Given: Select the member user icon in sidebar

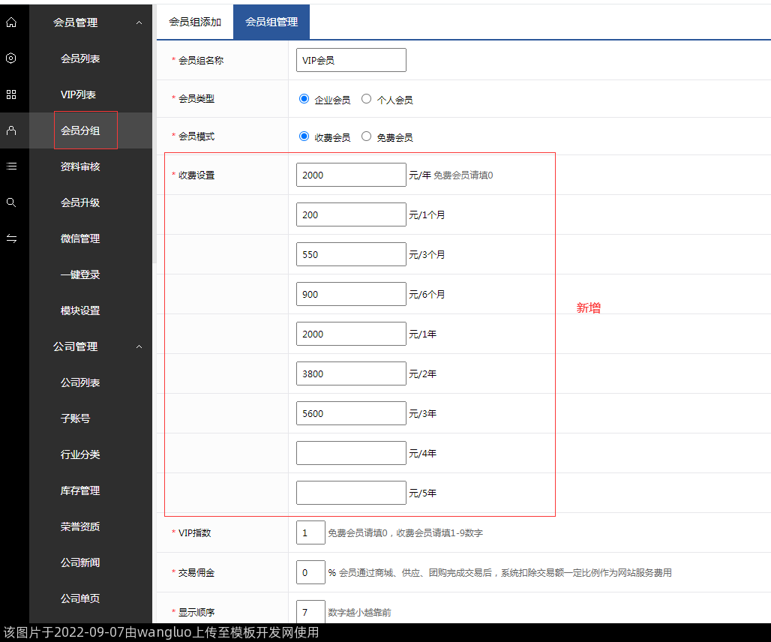Looking at the screenshot, I should click(11, 130).
